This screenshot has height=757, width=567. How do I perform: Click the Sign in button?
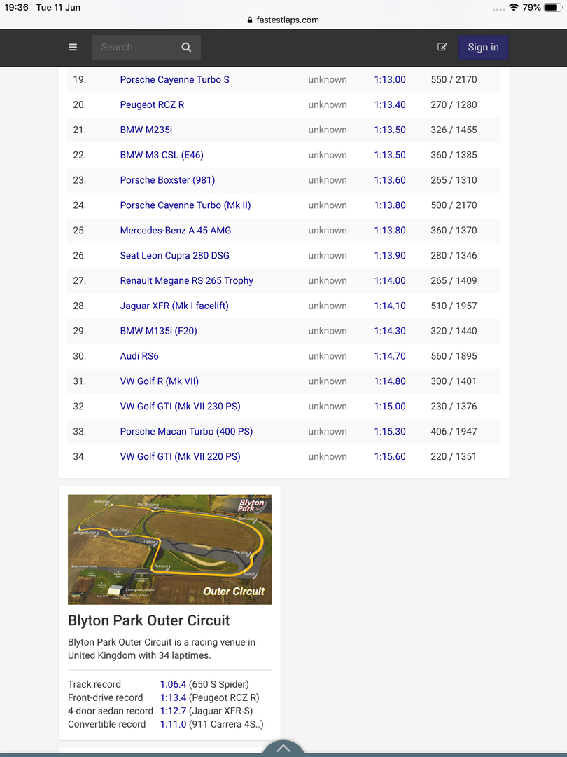(x=483, y=48)
